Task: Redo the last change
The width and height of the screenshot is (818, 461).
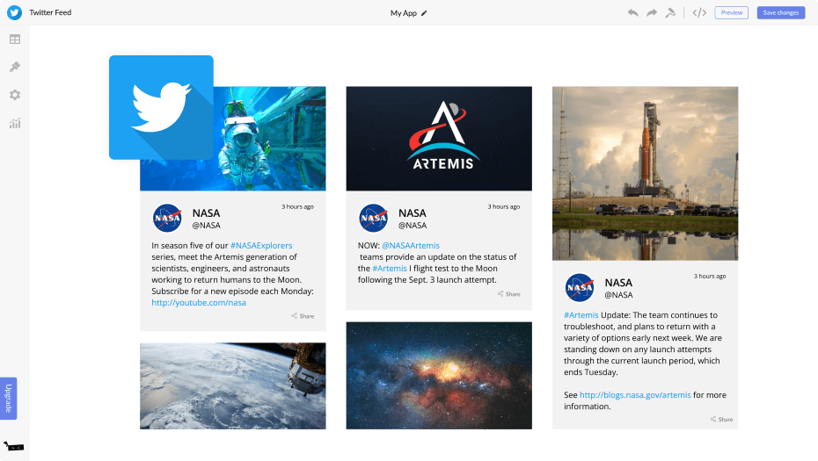Action: [x=652, y=12]
